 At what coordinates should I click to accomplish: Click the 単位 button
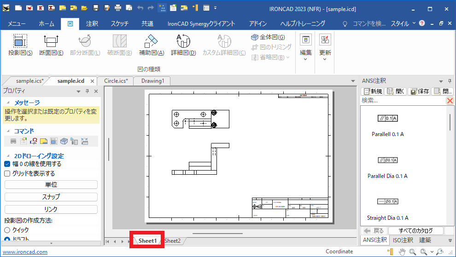(x=51, y=184)
